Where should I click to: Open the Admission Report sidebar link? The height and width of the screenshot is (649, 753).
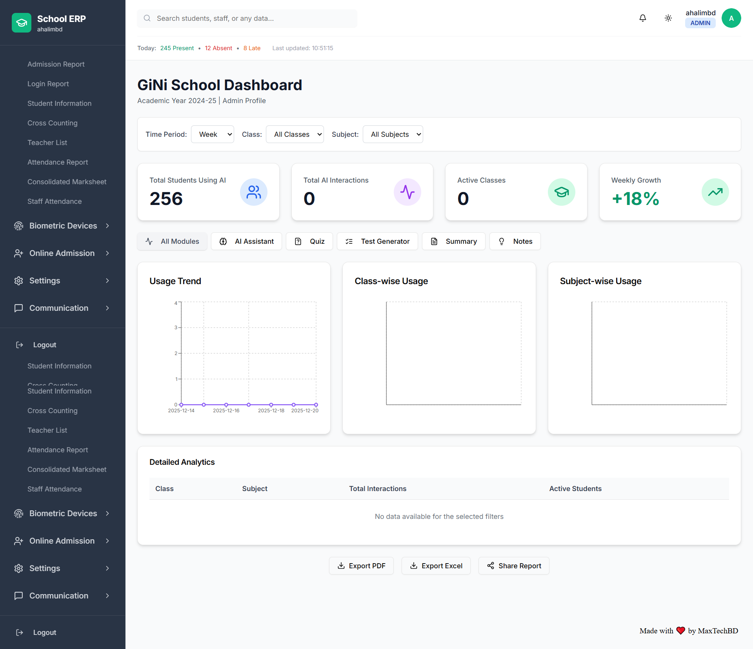pyautogui.click(x=56, y=64)
